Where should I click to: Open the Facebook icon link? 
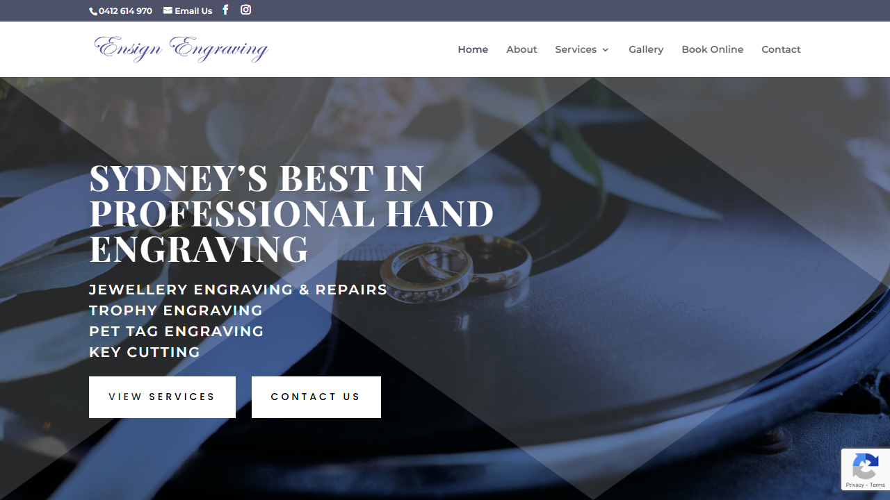tap(225, 10)
